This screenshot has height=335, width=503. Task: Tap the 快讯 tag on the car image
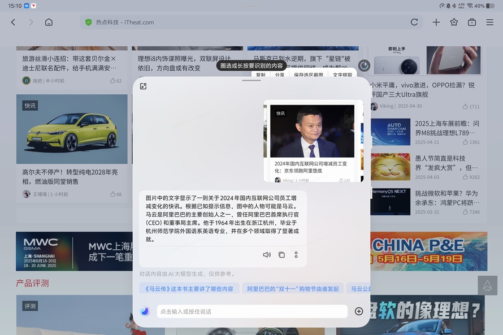click(x=30, y=106)
